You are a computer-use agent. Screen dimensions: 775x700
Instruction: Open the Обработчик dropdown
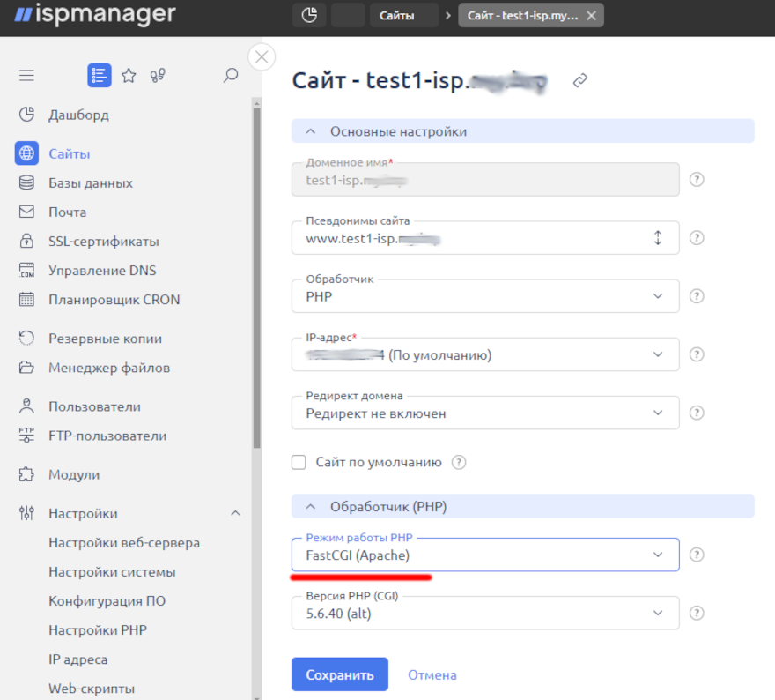point(484,296)
